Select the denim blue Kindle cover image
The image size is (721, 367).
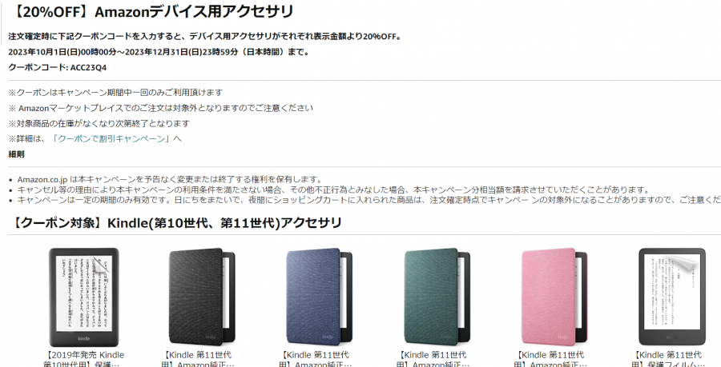[x=320, y=297]
